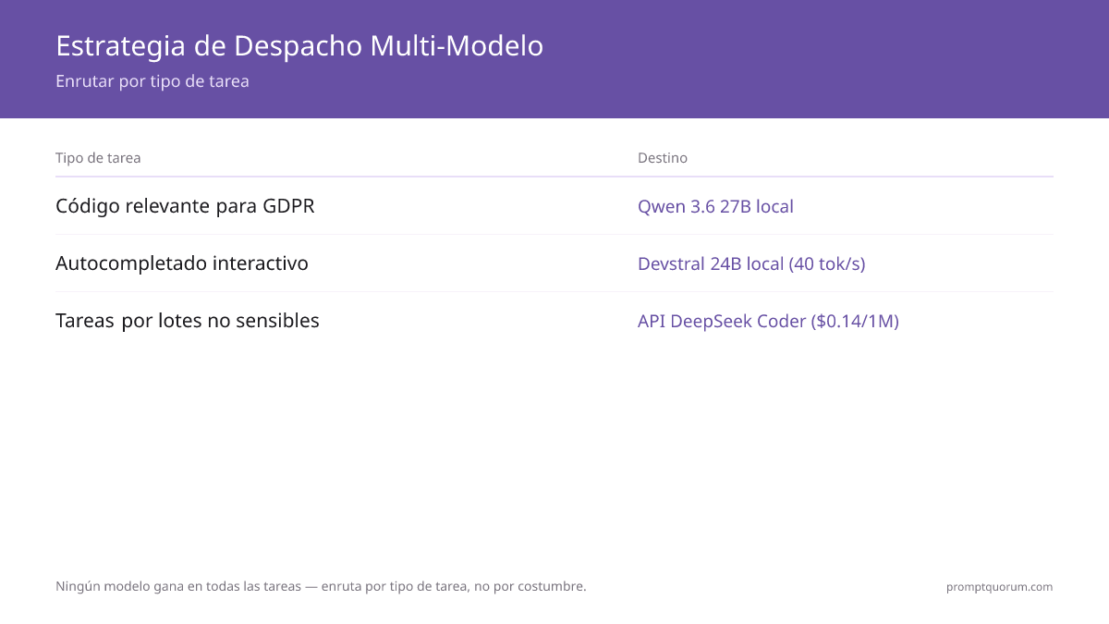Select the 'Qwen 3.6 27B local' destination
1109x624 pixels.
[715, 206]
